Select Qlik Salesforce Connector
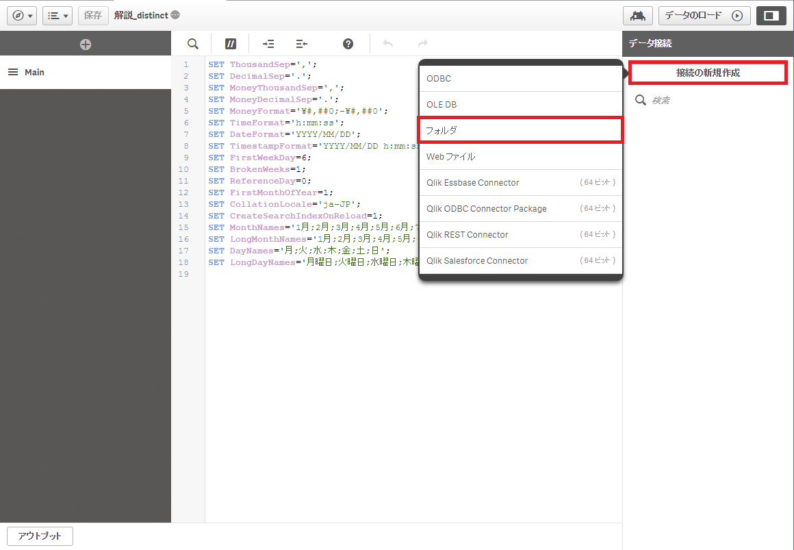This screenshot has width=794, height=550. pyautogui.click(x=521, y=260)
